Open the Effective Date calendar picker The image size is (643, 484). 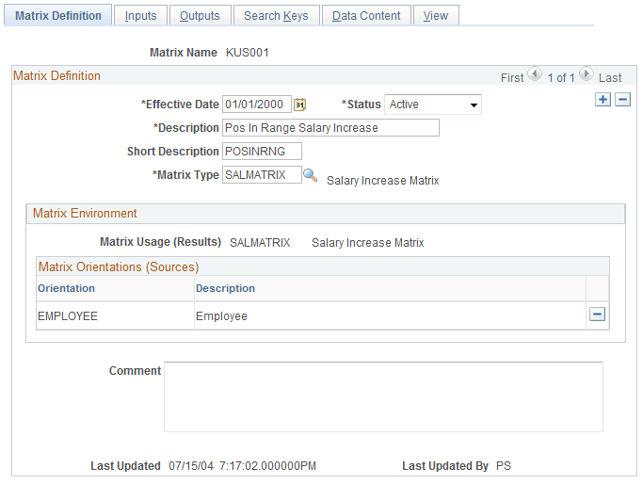(x=299, y=105)
